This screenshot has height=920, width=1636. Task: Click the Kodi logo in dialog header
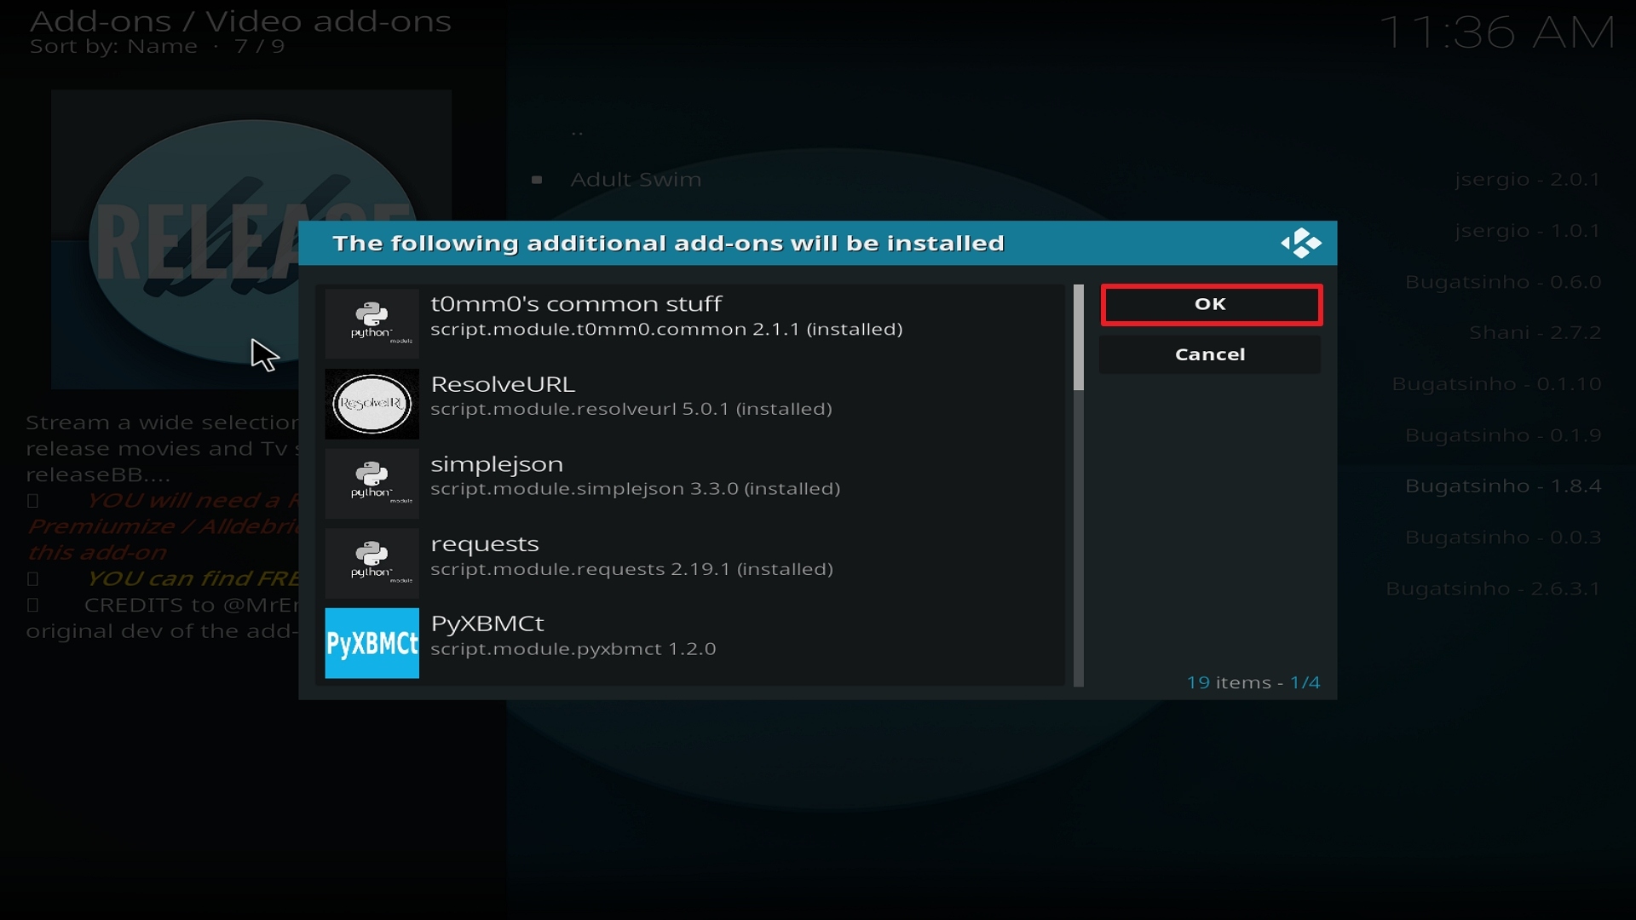tap(1301, 244)
